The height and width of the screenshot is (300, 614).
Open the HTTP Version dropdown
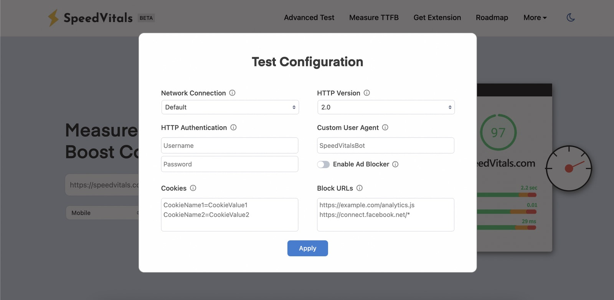(386, 107)
